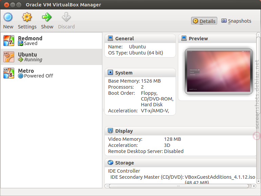Image resolution: width=261 pixels, height=196 pixels.
Task: Click the VBoxGuestAdditions_4.1.12.iso entry
Action: [x=220, y=177]
